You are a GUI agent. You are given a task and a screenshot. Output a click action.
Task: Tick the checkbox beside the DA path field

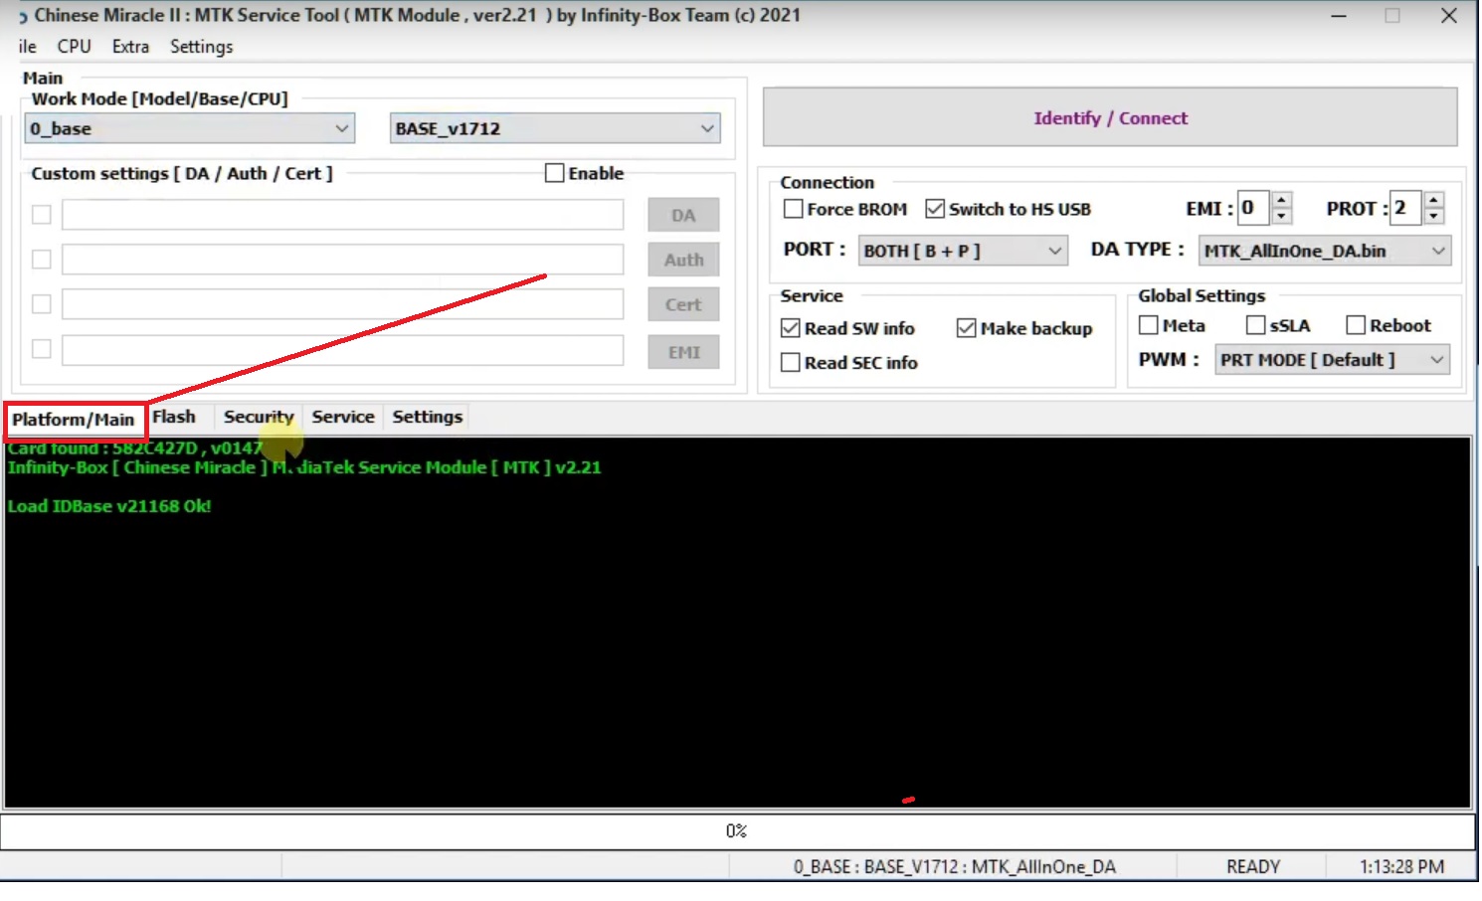click(x=42, y=215)
